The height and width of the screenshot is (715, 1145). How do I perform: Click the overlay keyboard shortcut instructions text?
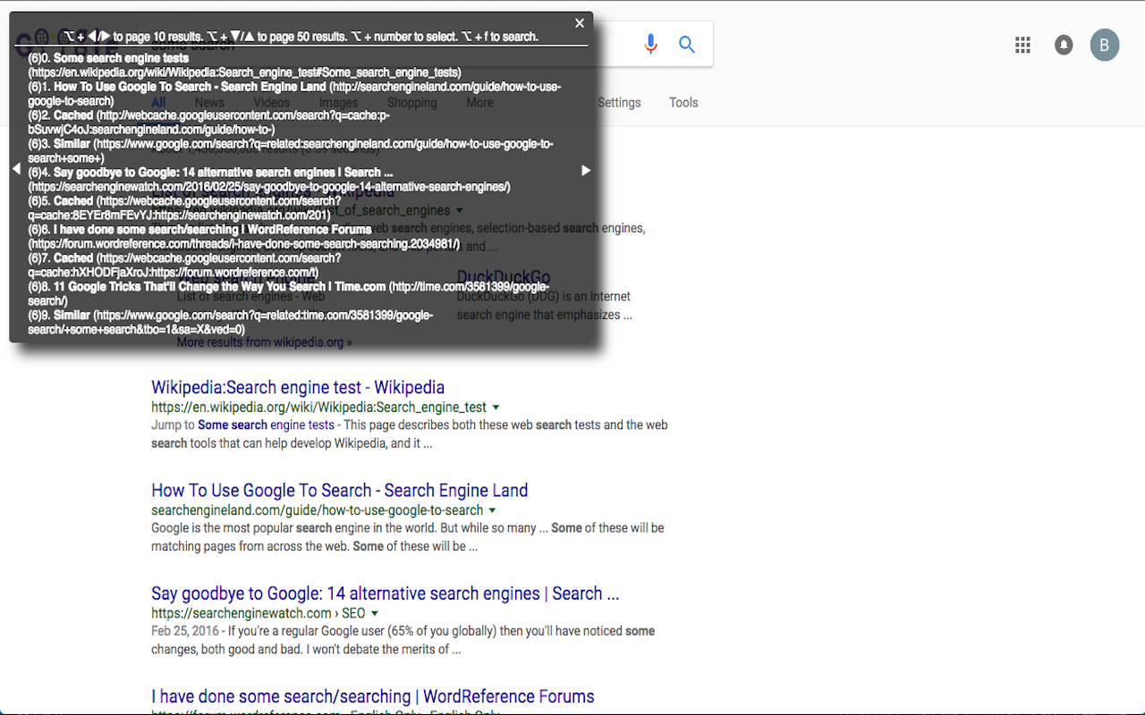pos(301,37)
